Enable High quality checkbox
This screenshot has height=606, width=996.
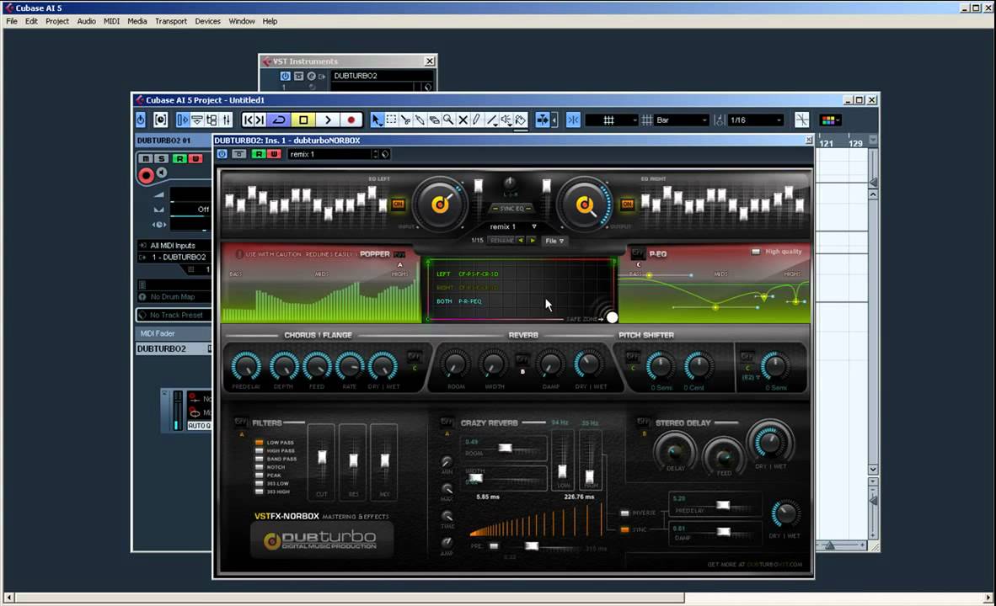pyautogui.click(x=755, y=252)
